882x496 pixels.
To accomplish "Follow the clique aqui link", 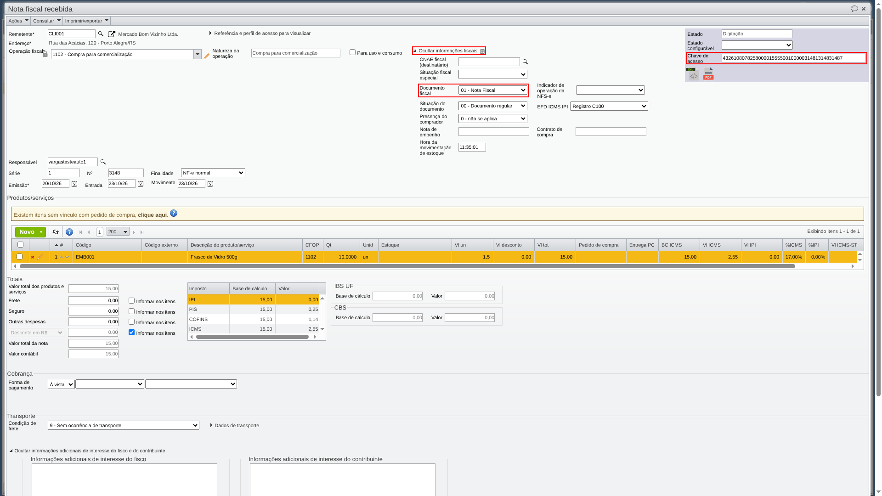I will click(x=152, y=215).
